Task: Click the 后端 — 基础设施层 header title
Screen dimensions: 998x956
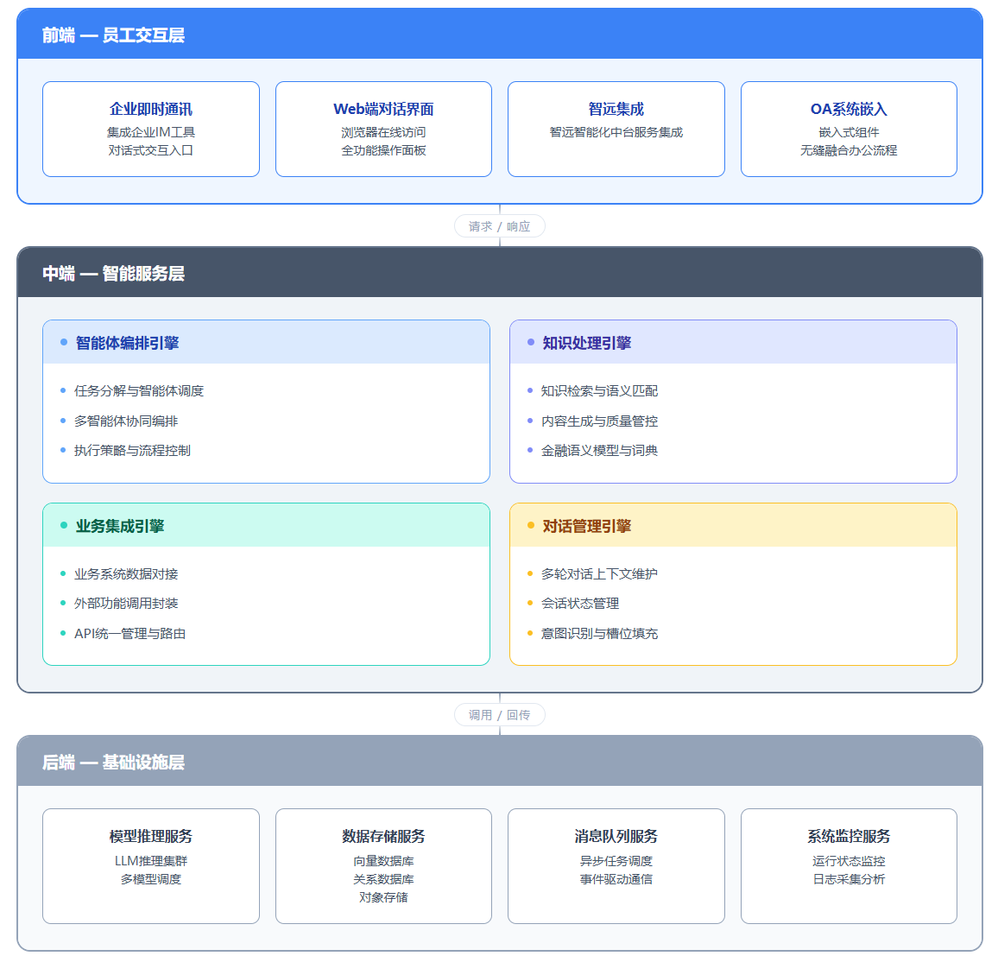Action: (x=113, y=762)
